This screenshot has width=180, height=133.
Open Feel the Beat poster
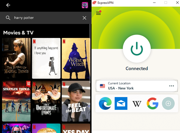point(76,101)
